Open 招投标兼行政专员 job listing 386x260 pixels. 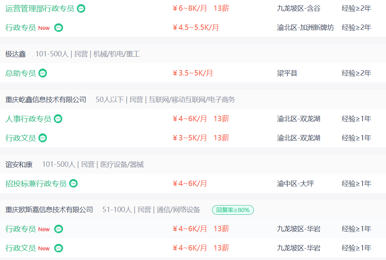coord(36,184)
